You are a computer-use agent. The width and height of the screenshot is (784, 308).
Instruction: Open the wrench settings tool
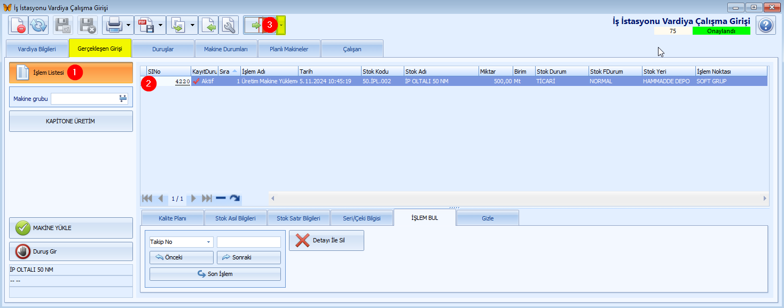tap(229, 25)
